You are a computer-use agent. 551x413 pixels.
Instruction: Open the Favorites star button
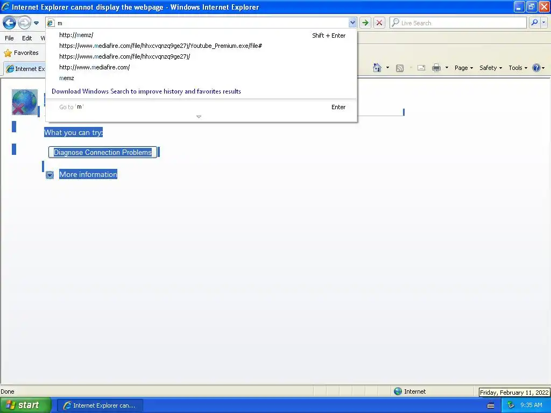pos(21,53)
